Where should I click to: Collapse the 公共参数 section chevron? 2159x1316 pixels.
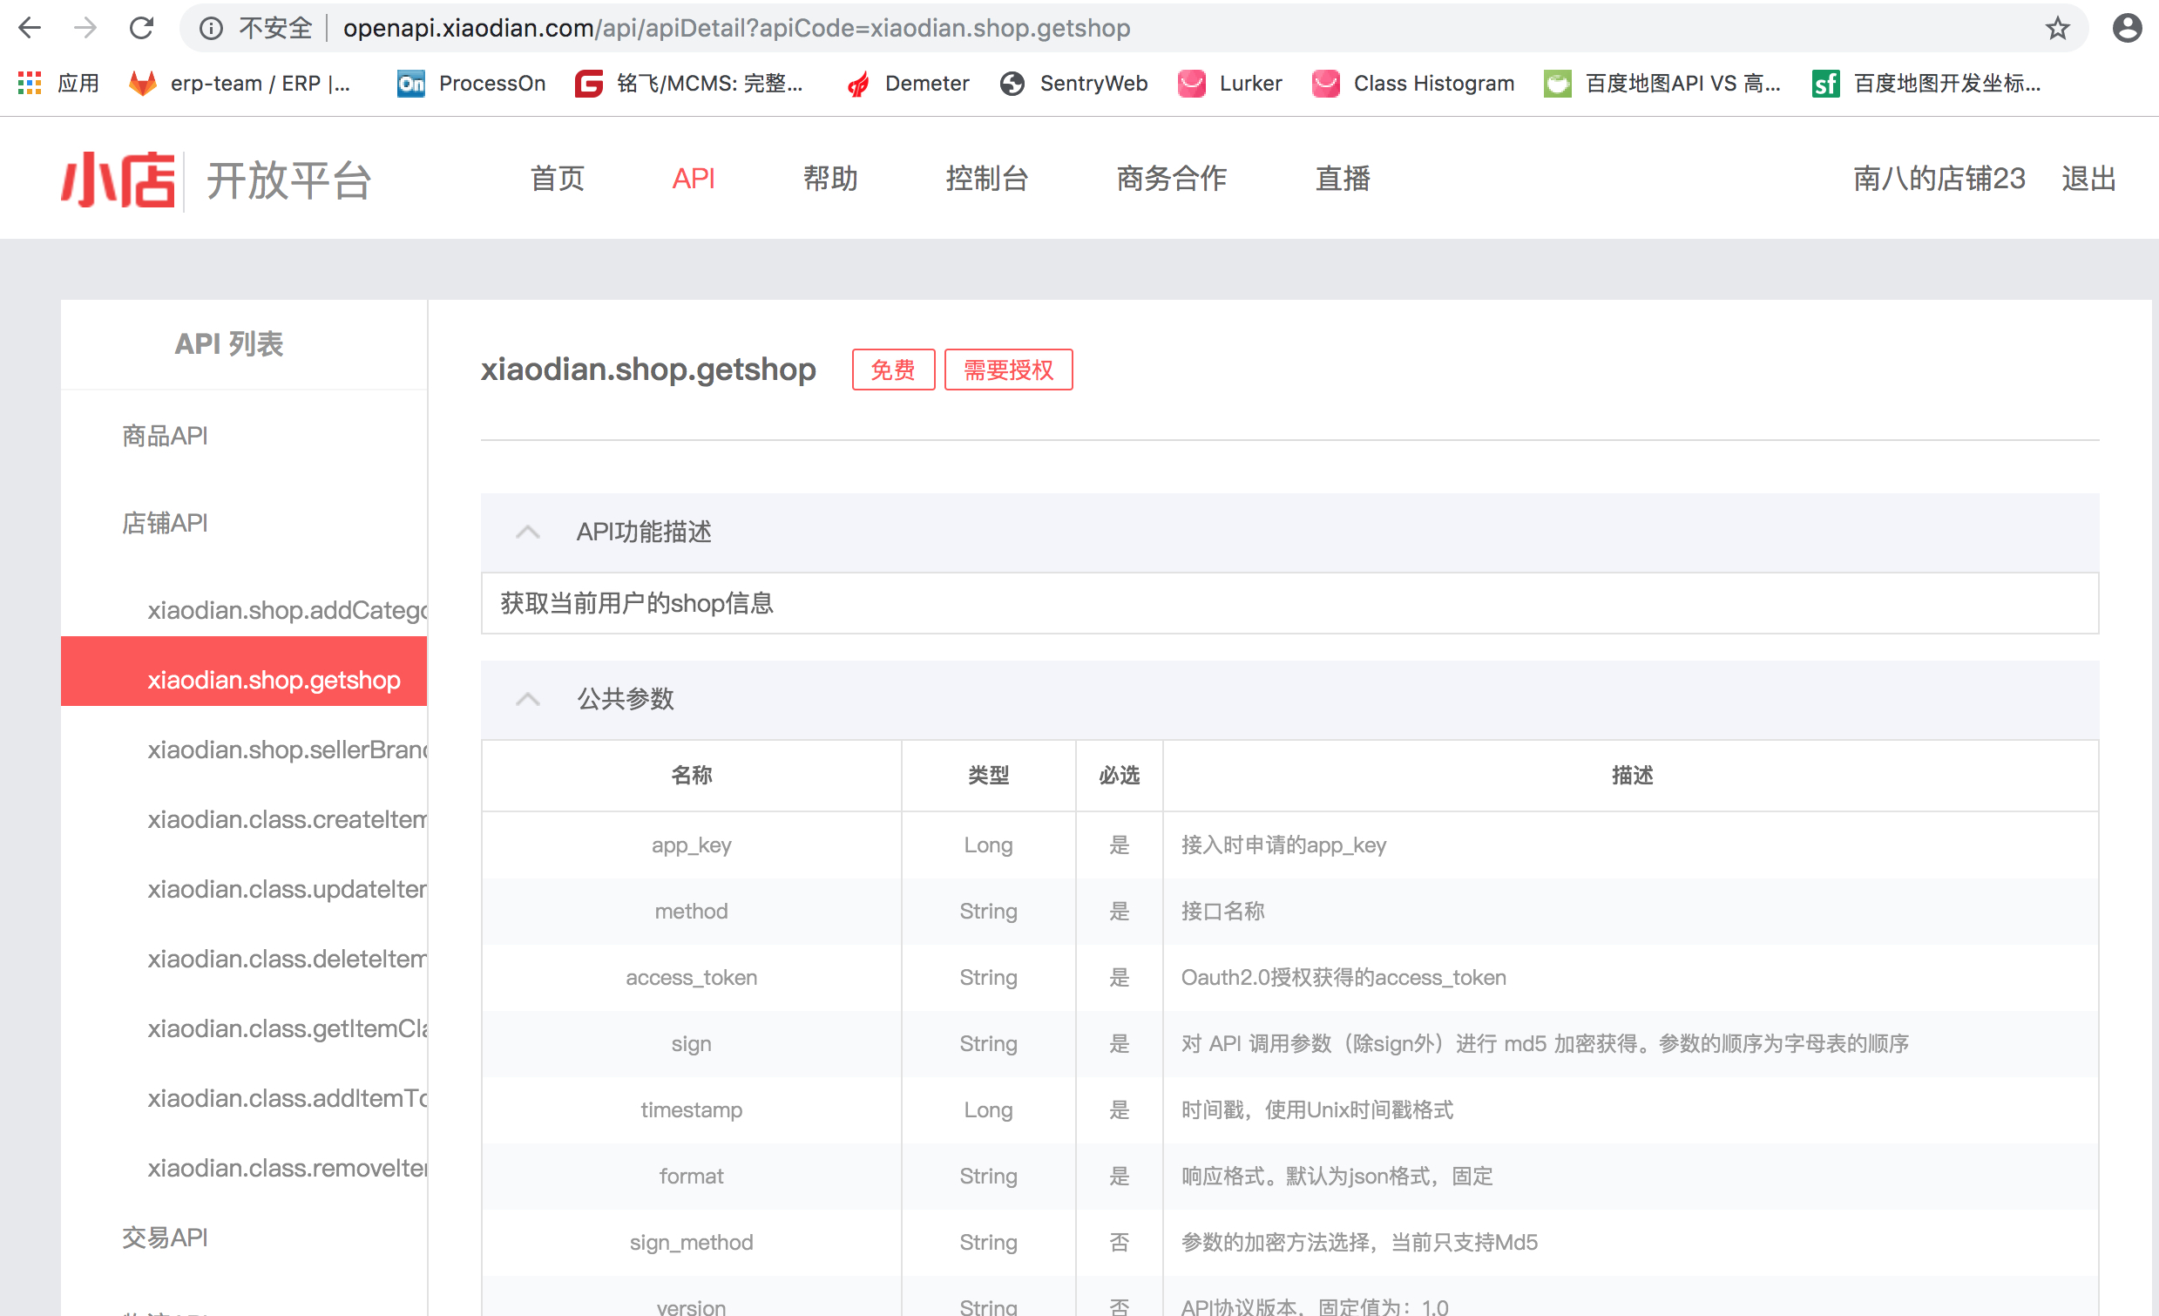(x=527, y=699)
